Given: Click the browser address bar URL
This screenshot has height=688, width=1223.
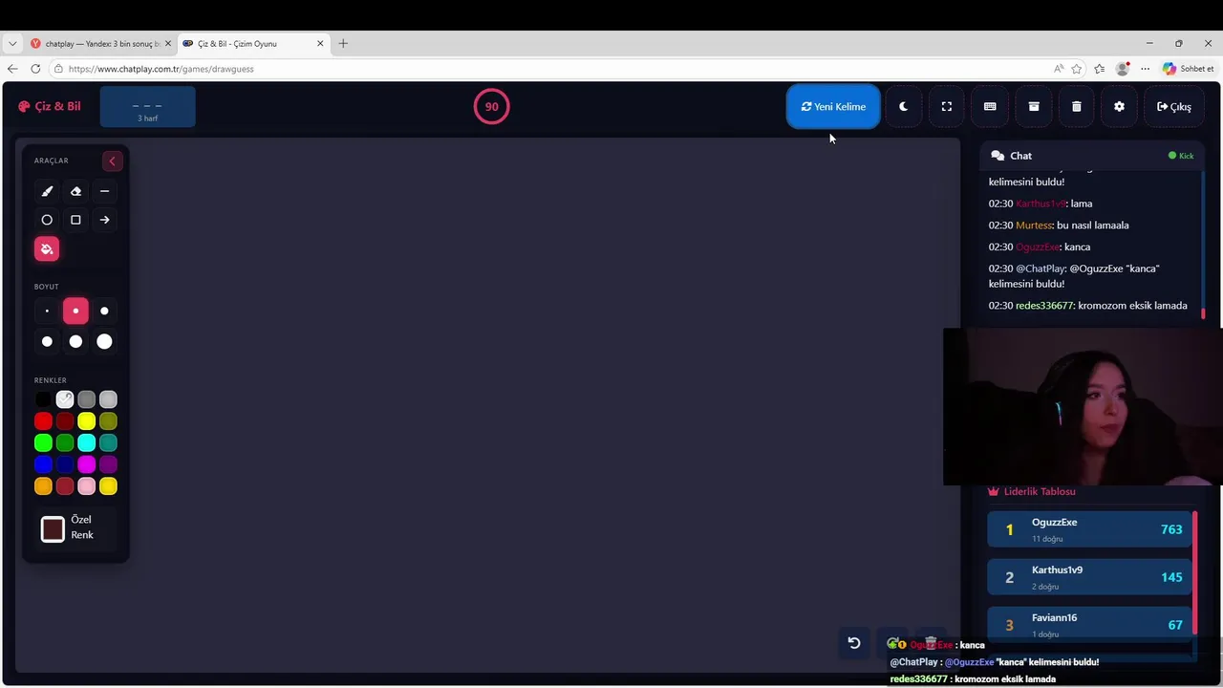Looking at the screenshot, I should click(161, 69).
